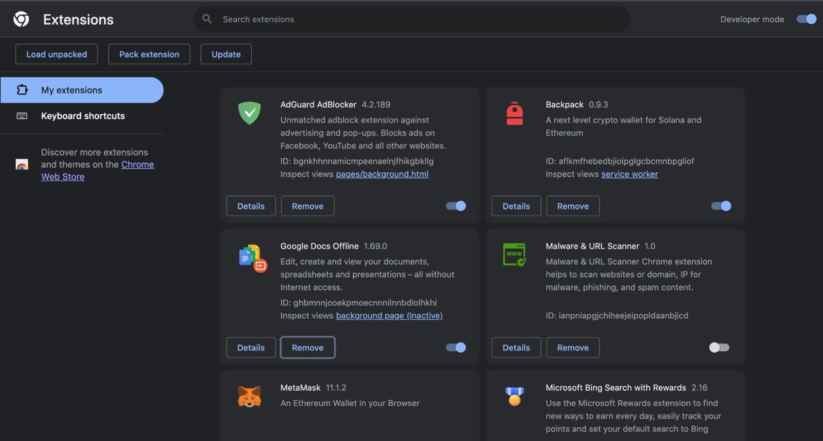Viewport: 823px width, 441px height.
Task: Click Pack extension button
Action: [x=149, y=54]
